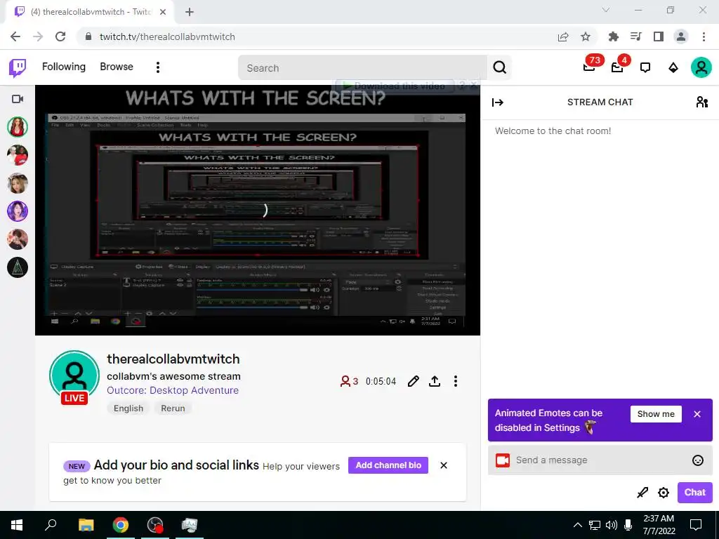Open the Following page

tap(64, 67)
